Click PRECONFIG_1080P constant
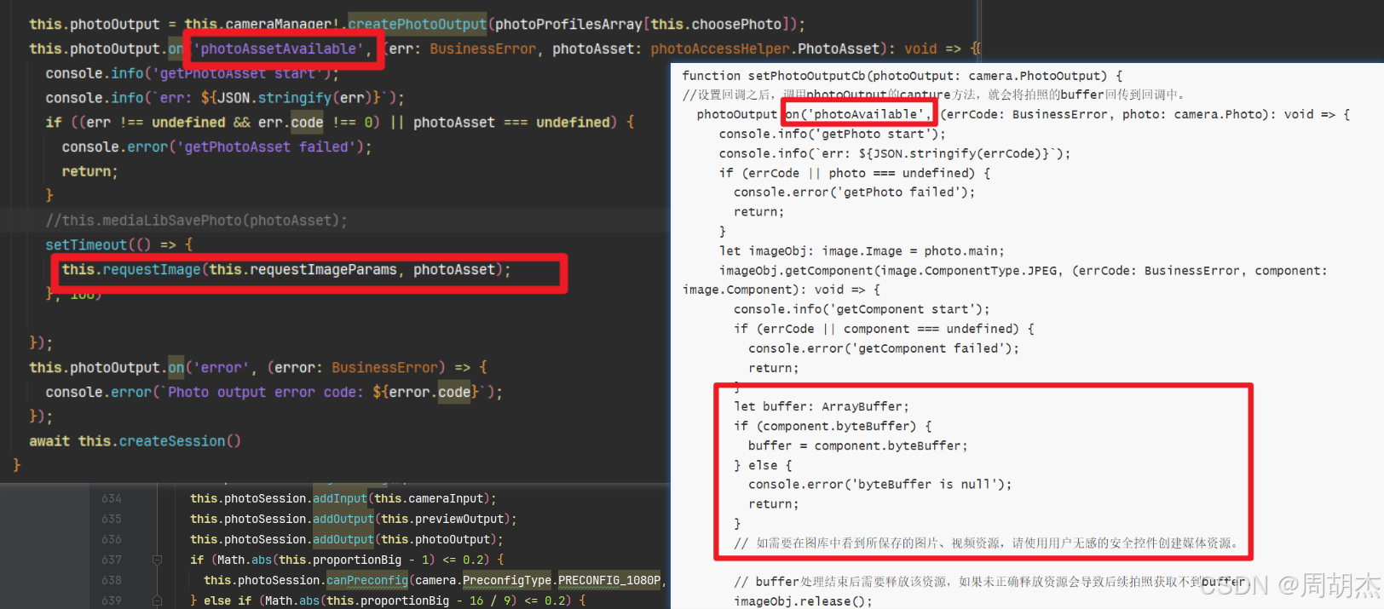Viewport: 1384px width, 609px height. click(609, 580)
